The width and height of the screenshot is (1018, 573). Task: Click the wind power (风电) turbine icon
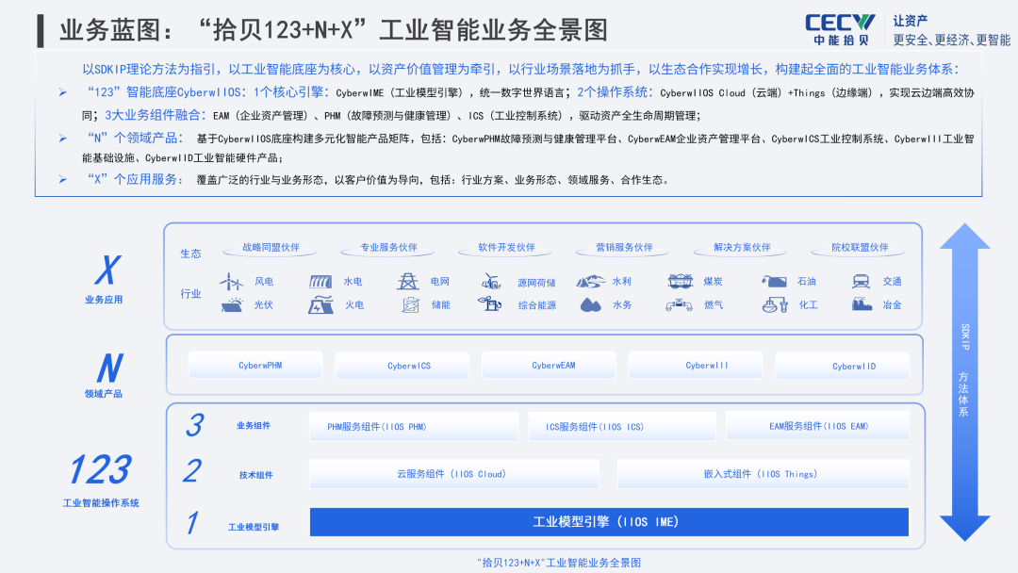tap(231, 281)
